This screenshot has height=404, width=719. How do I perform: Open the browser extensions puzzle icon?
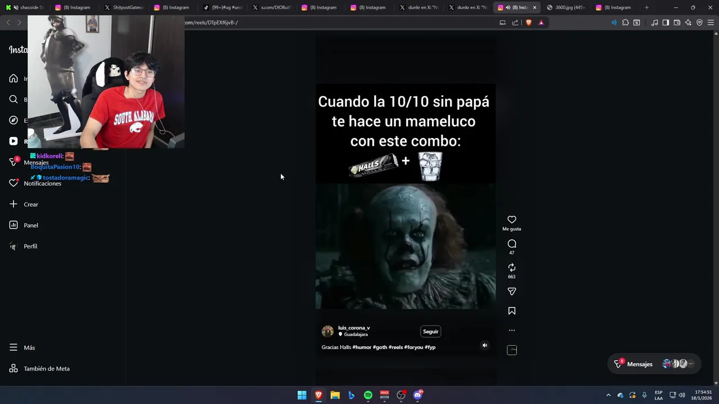(x=625, y=22)
